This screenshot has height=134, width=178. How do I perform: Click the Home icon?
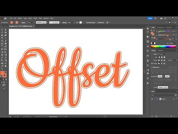(x=5, y=18)
